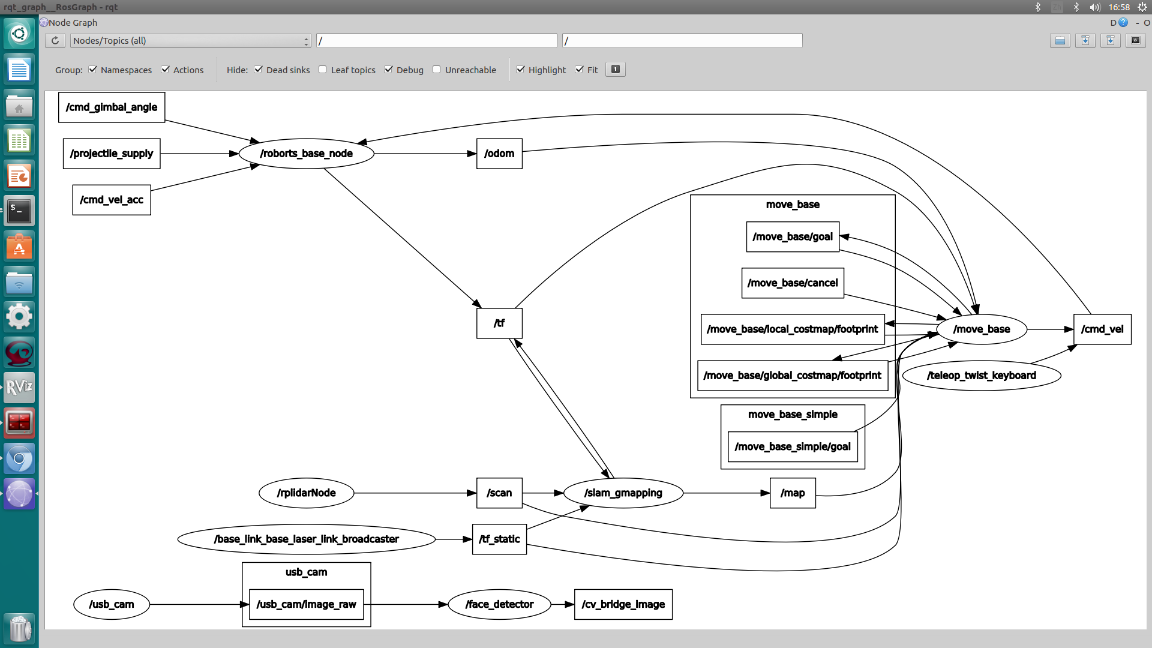Open the Zh input method indicator menu
This screenshot has width=1152, height=648.
[x=1057, y=7]
